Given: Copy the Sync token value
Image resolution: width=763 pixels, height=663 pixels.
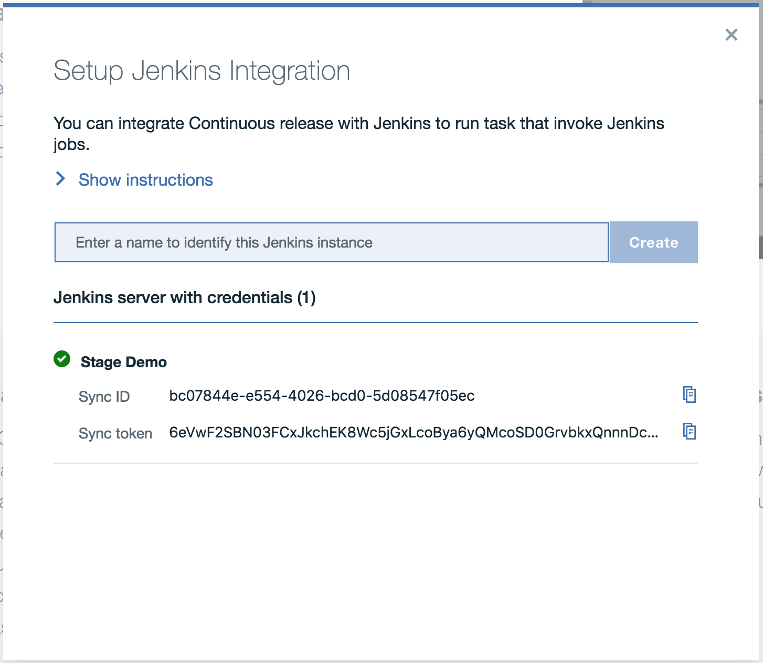Looking at the screenshot, I should tap(689, 431).
